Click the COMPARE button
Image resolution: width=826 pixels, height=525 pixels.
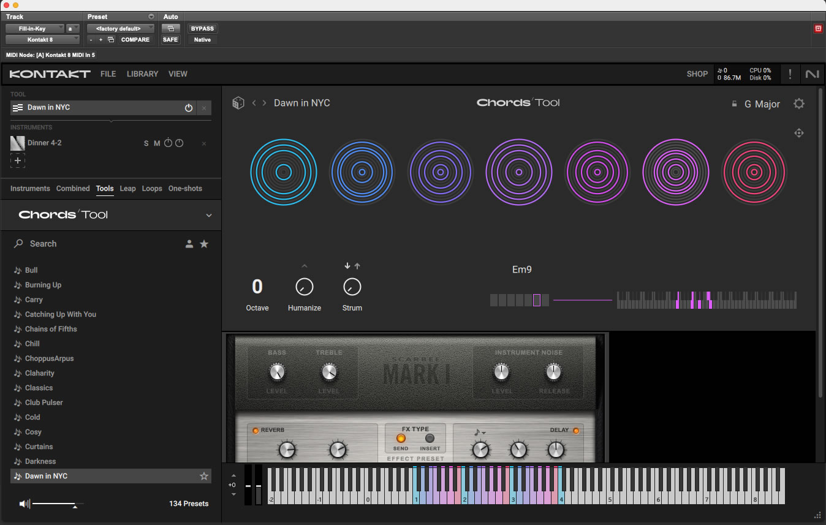[135, 40]
